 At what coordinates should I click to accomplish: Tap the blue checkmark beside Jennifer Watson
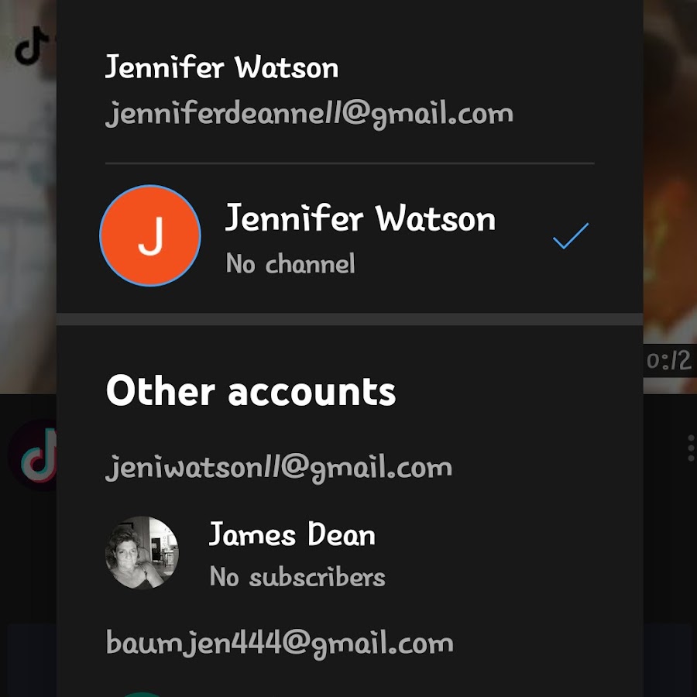(571, 235)
